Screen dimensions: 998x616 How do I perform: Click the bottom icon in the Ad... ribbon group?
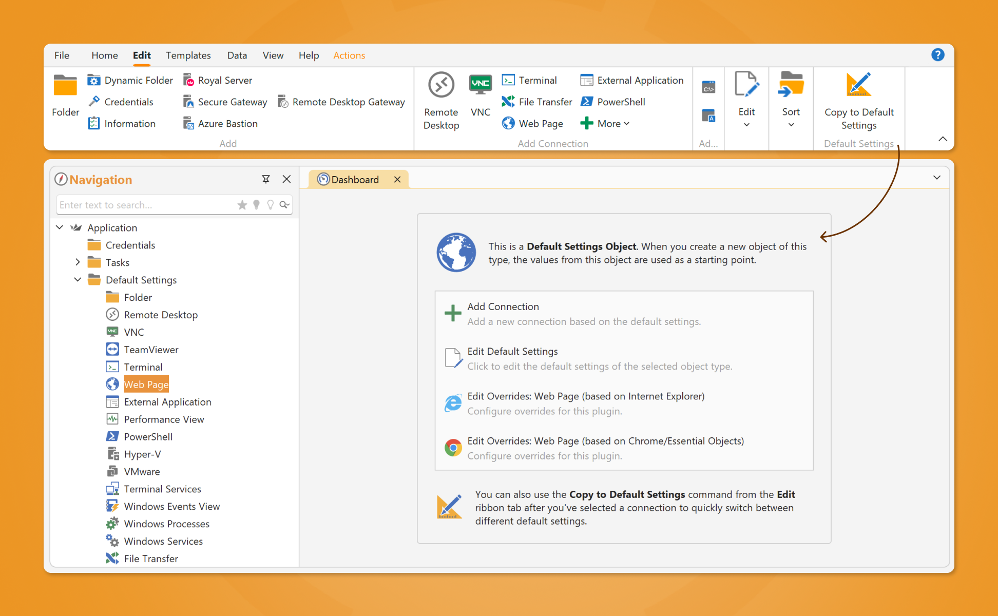[708, 116]
